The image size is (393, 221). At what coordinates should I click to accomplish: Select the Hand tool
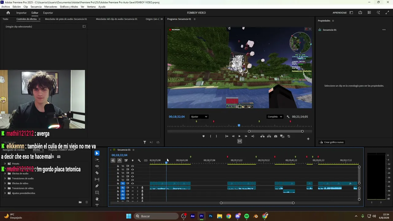click(x=97, y=199)
